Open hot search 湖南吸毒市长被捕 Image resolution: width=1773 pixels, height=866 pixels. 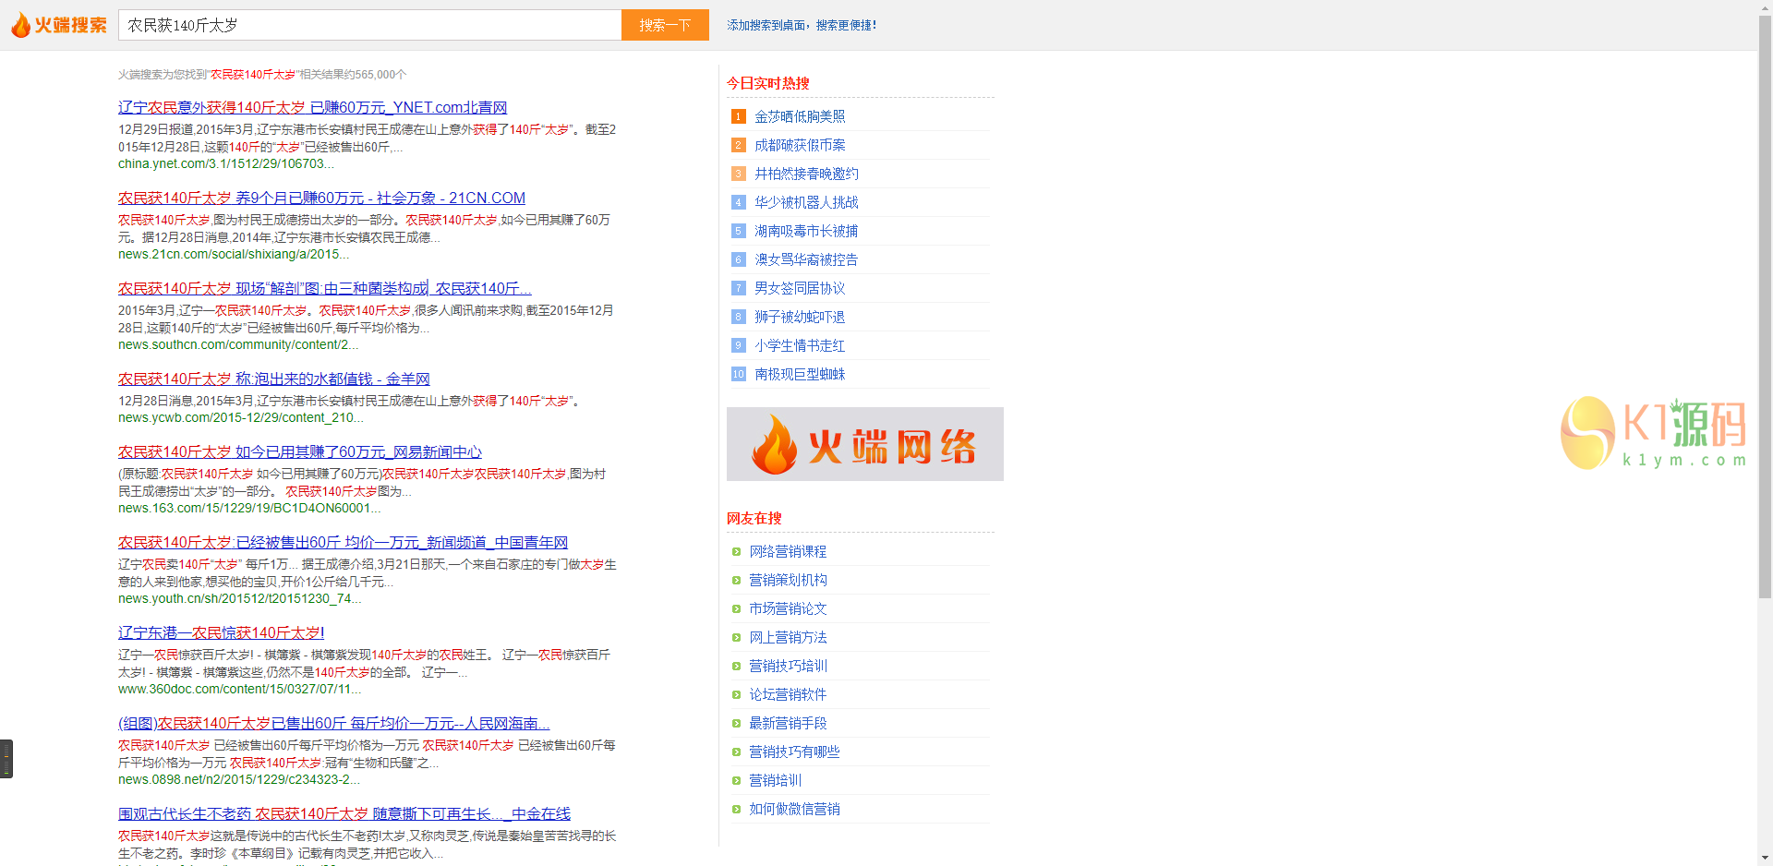806,231
